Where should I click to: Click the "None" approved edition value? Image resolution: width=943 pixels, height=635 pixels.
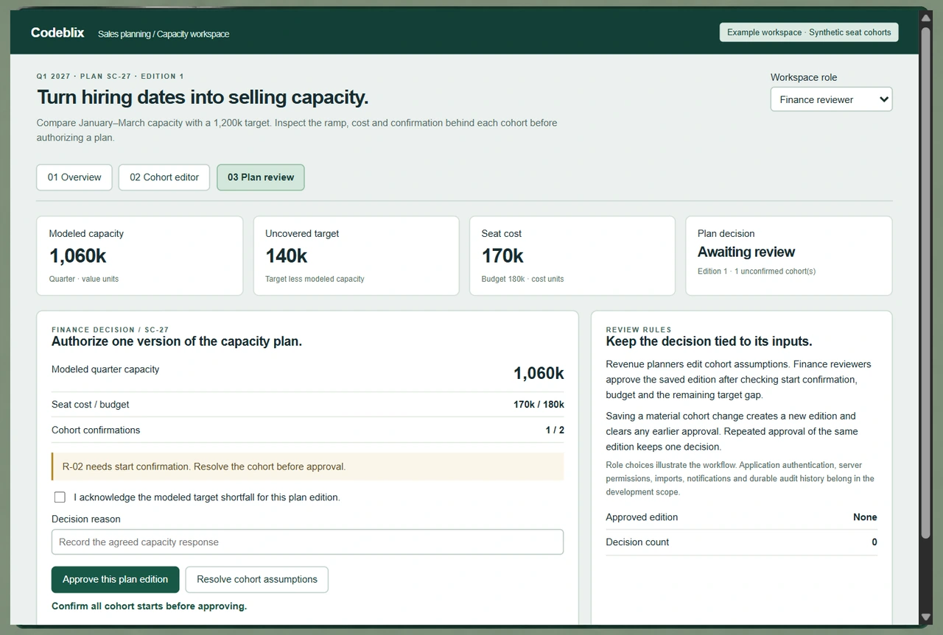coord(865,517)
